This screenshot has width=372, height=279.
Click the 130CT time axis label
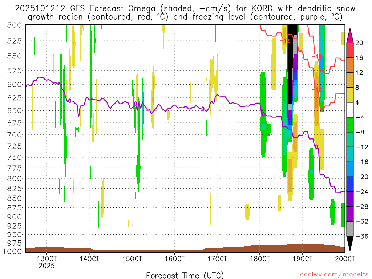[47, 259]
